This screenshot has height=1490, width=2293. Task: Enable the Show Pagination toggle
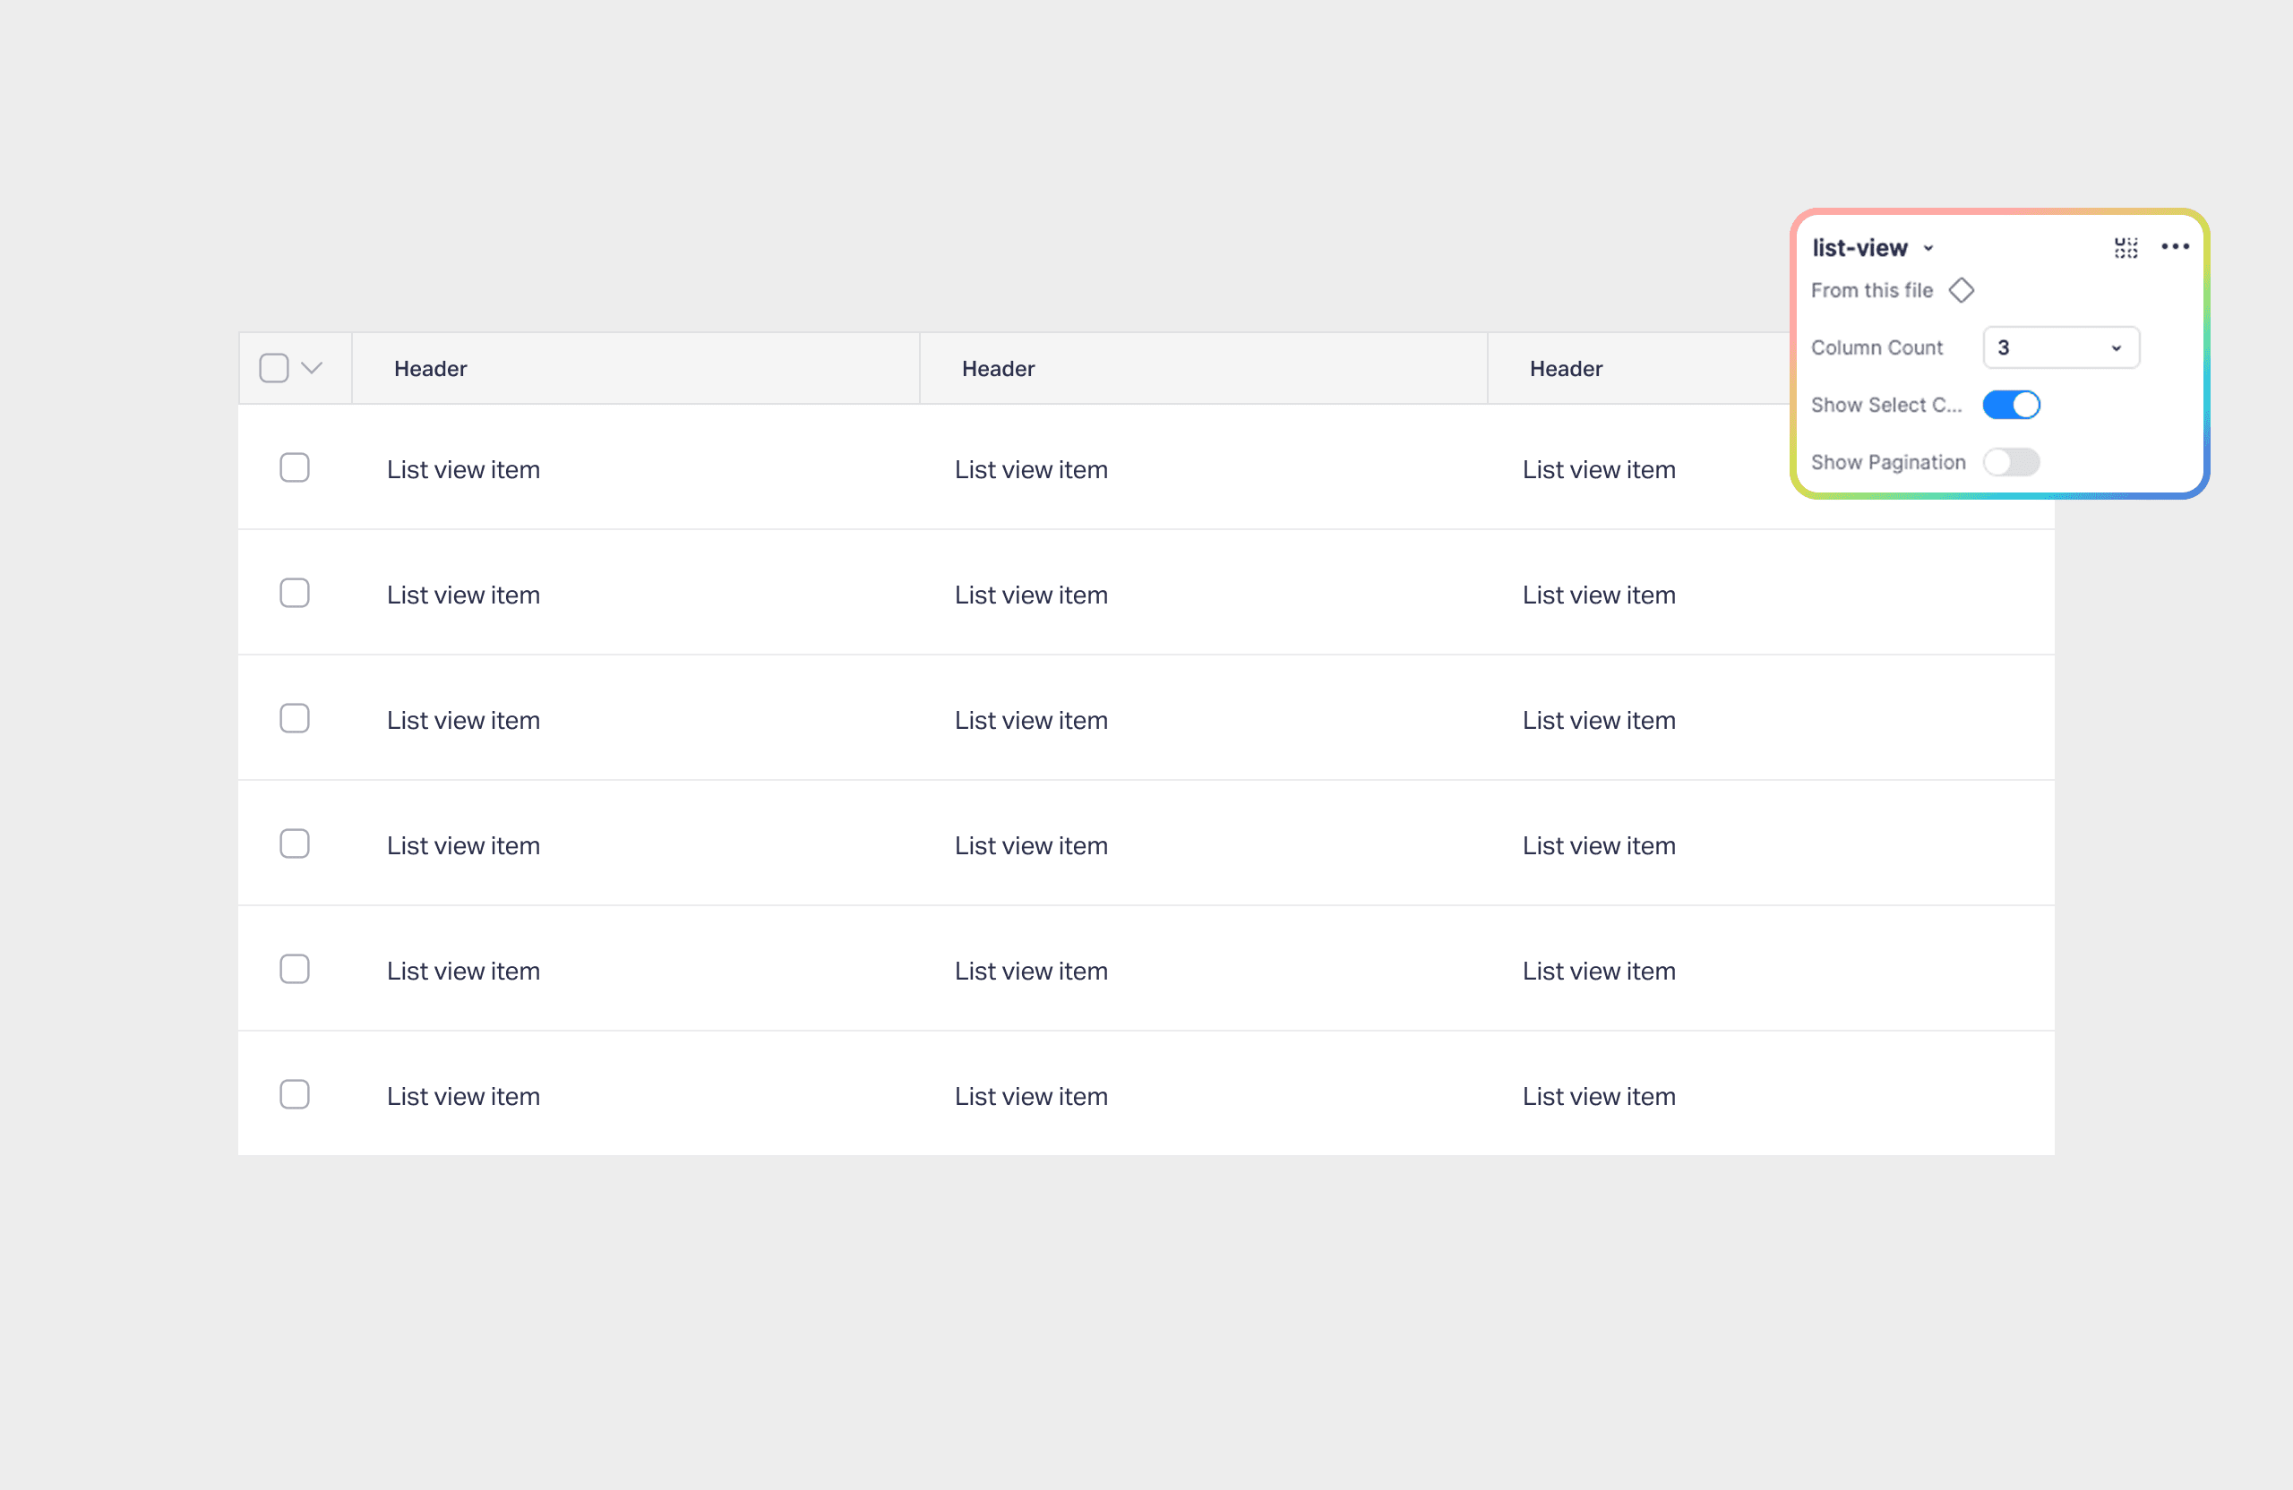click(2011, 462)
